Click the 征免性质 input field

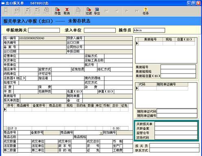tap(90, 69)
